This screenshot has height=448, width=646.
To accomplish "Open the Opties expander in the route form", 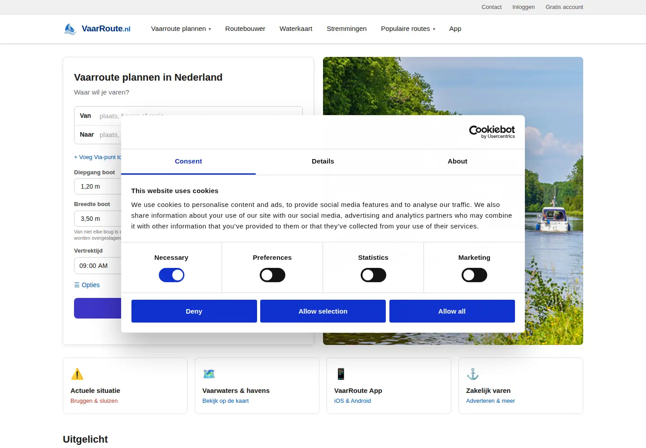I will click(x=87, y=285).
